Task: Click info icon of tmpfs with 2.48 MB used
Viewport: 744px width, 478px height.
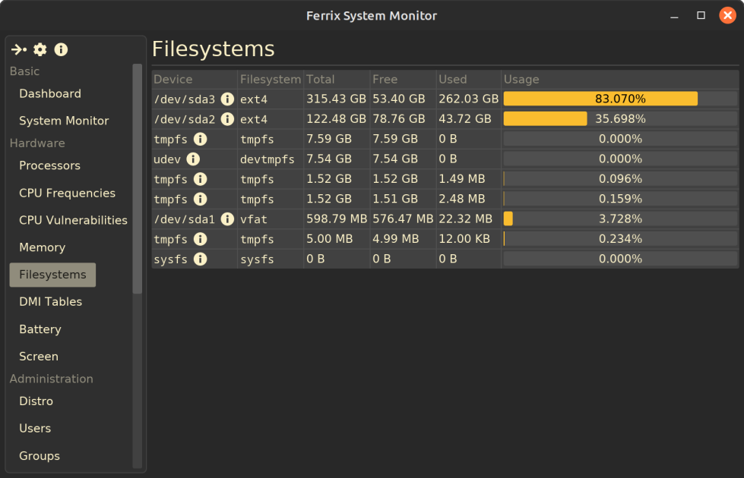Action: click(200, 199)
